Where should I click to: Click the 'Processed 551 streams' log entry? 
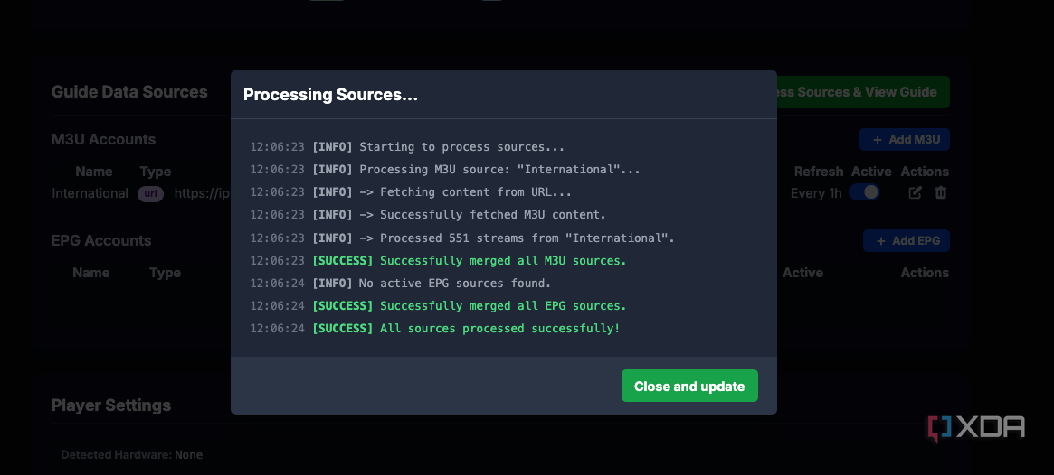(527, 238)
